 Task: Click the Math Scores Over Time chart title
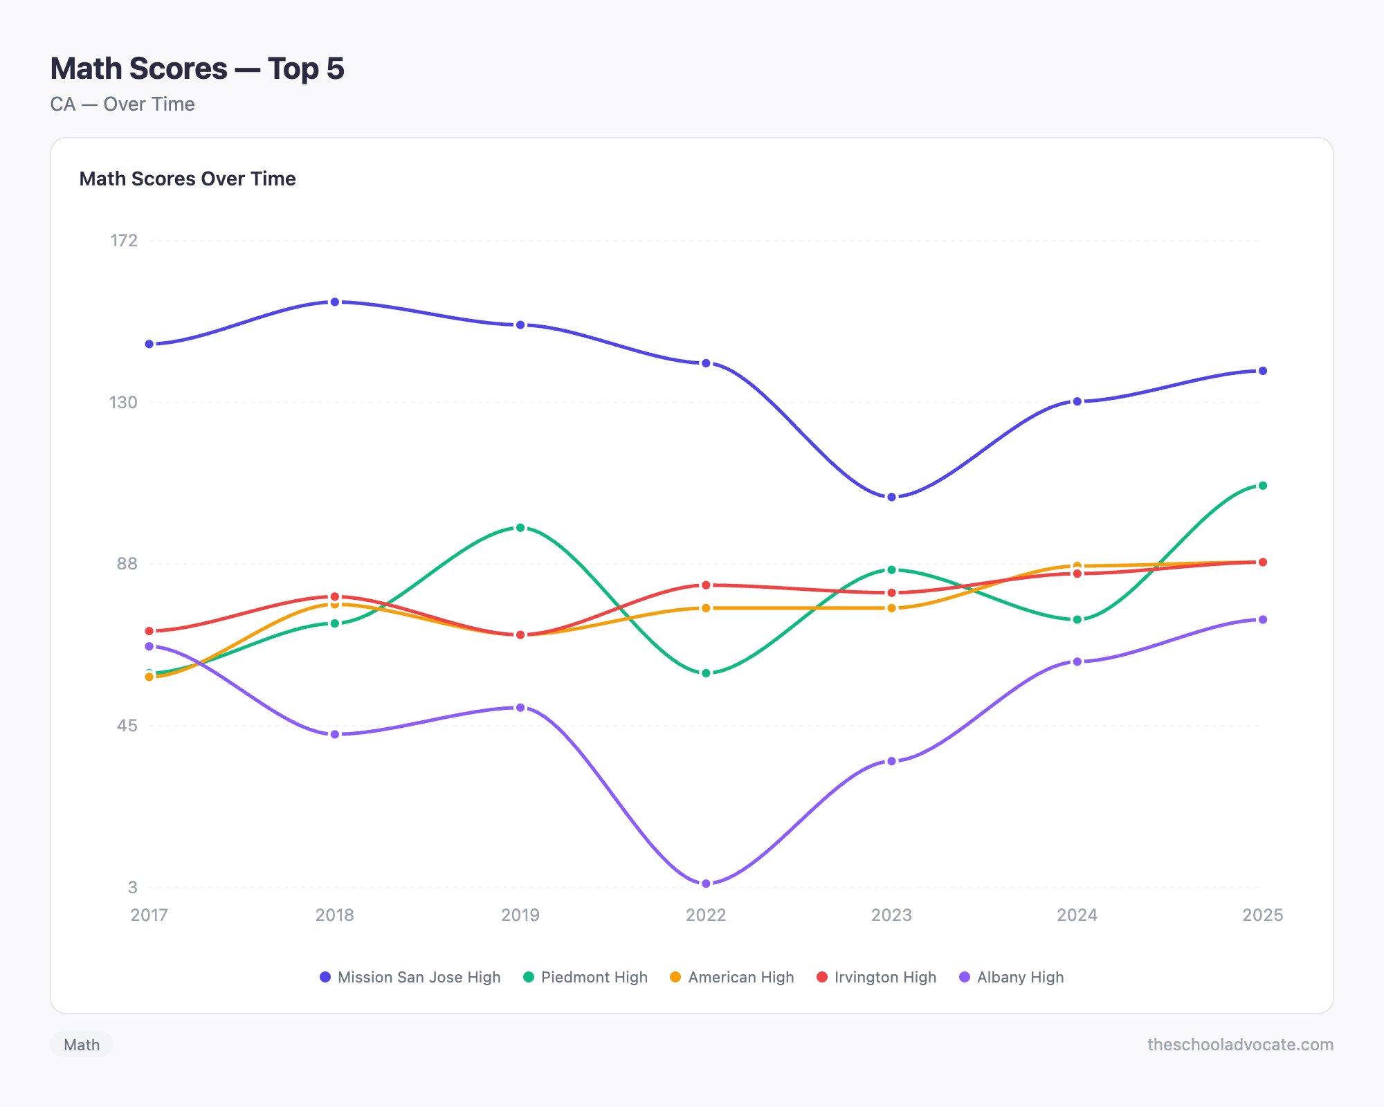tap(188, 179)
